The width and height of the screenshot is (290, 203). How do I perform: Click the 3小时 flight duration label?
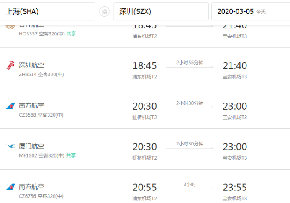[190, 184]
